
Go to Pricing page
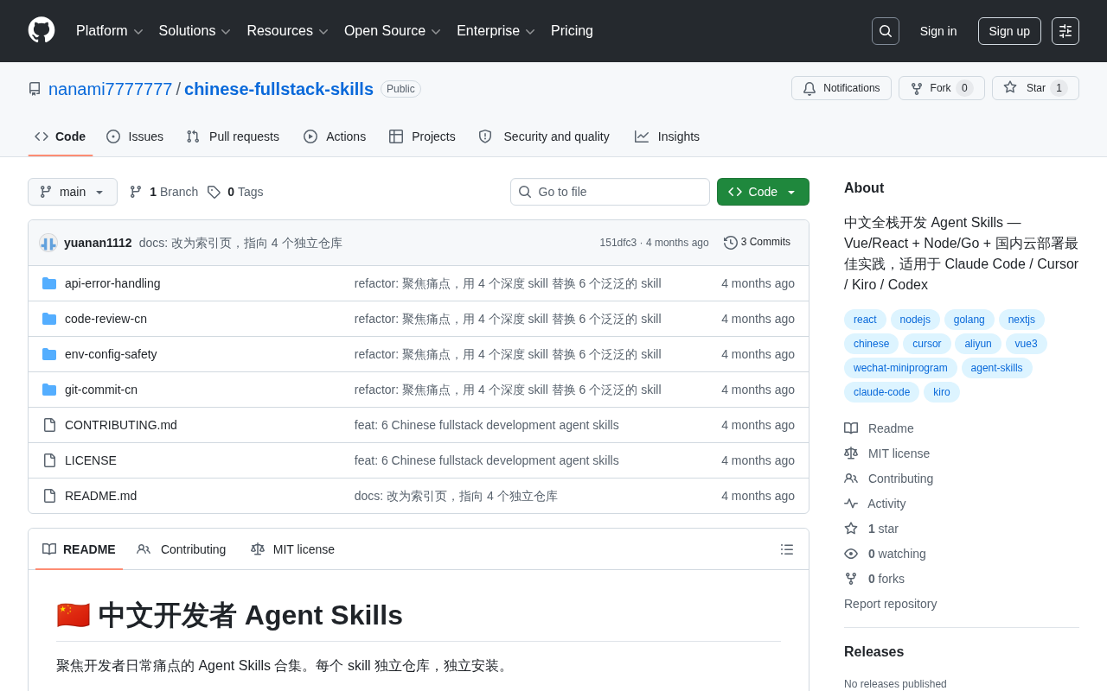coord(572,31)
